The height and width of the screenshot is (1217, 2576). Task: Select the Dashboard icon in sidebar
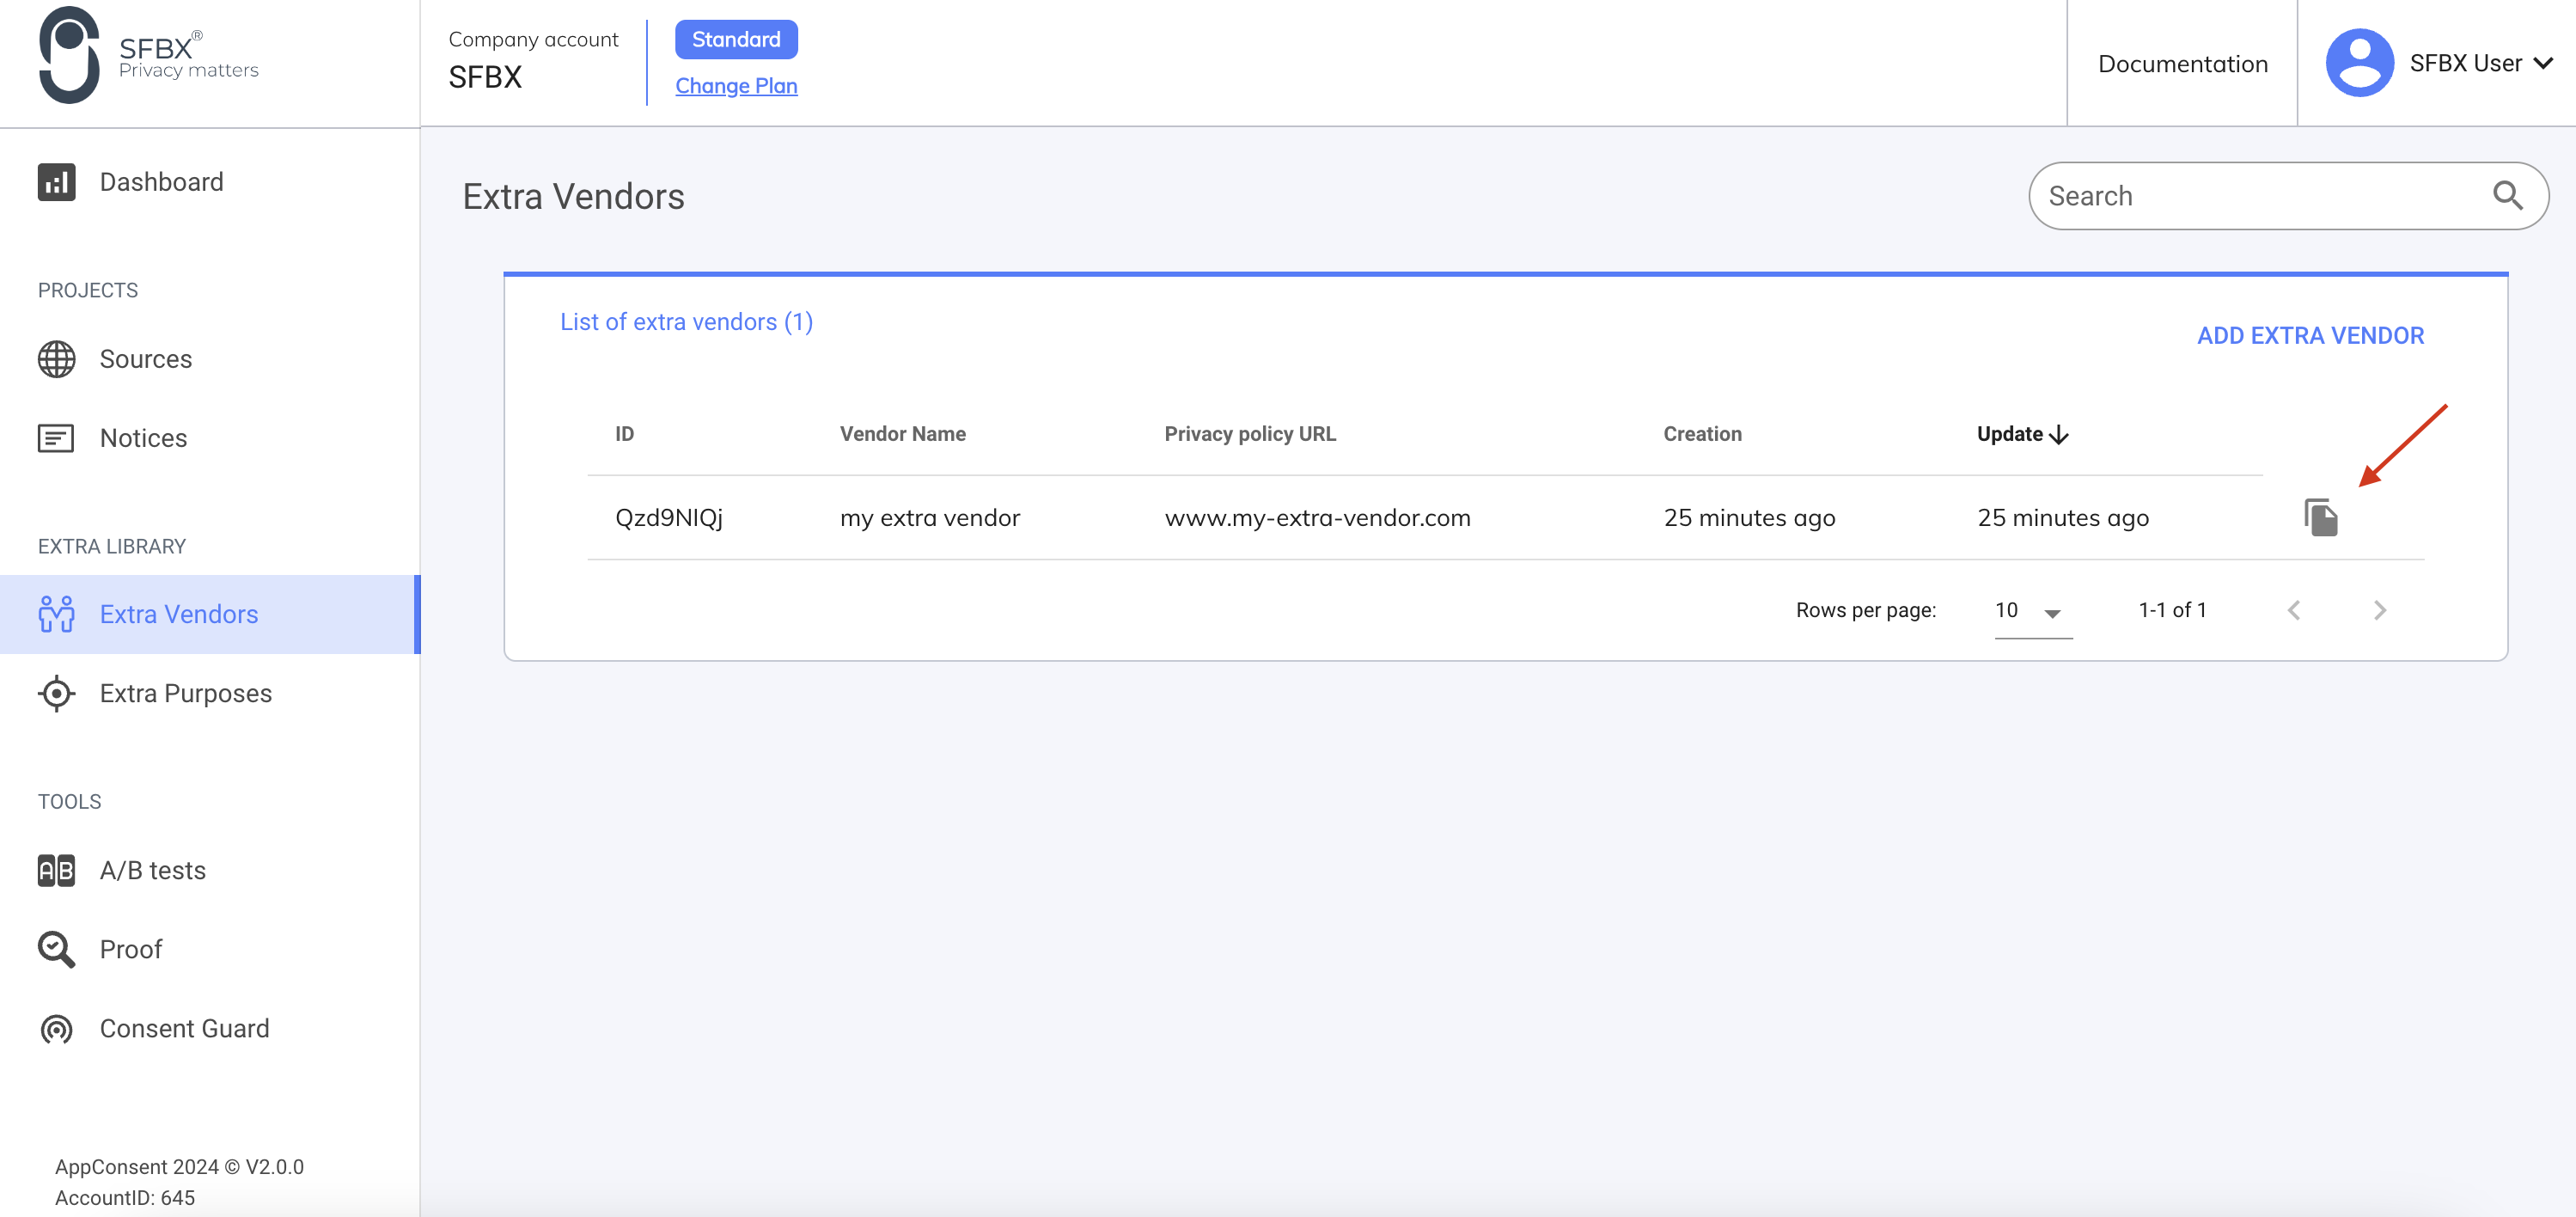click(x=56, y=182)
